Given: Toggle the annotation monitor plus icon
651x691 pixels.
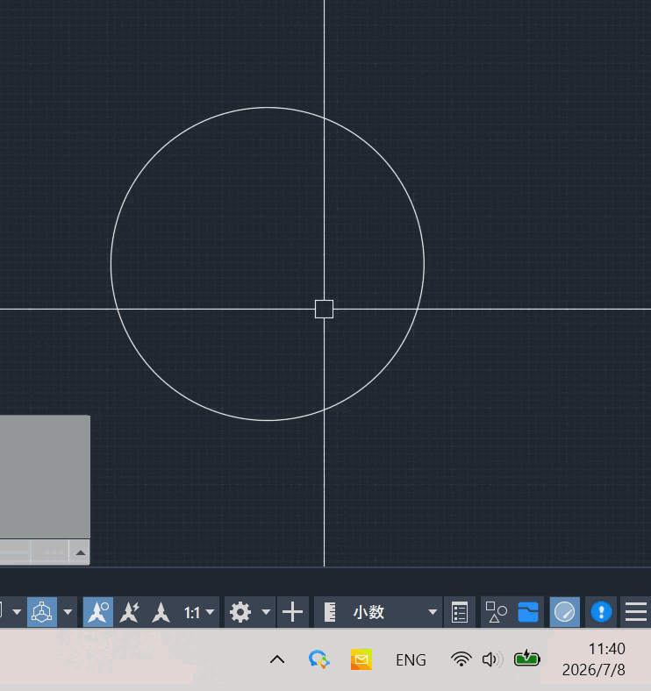Looking at the screenshot, I should 292,612.
